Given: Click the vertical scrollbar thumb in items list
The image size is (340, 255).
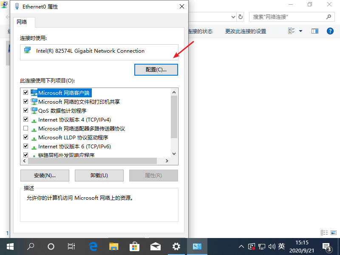Looking at the screenshot, I should click(174, 117).
